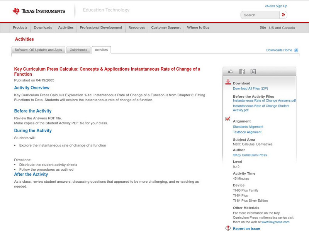
Task: Open the Software, OS Updates and Apps tab
Action: coord(37,50)
